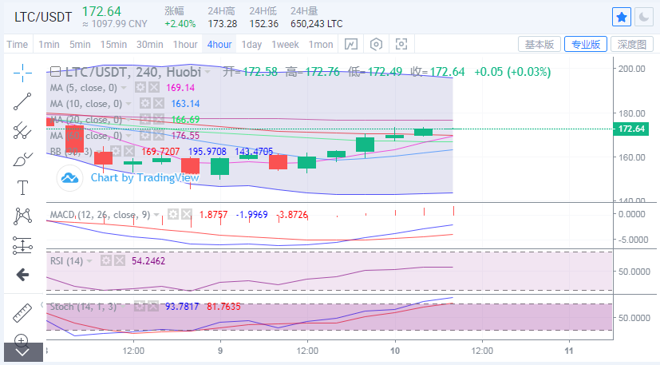The width and height of the screenshot is (660, 365).
Task: Open MA (60) indicator settings gear
Action: click(x=144, y=135)
